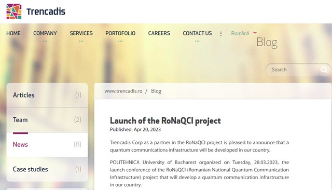Go to the CAREERS page
This screenshot has width=332, height=190.
pyautogui.click(x=159, y=33)
